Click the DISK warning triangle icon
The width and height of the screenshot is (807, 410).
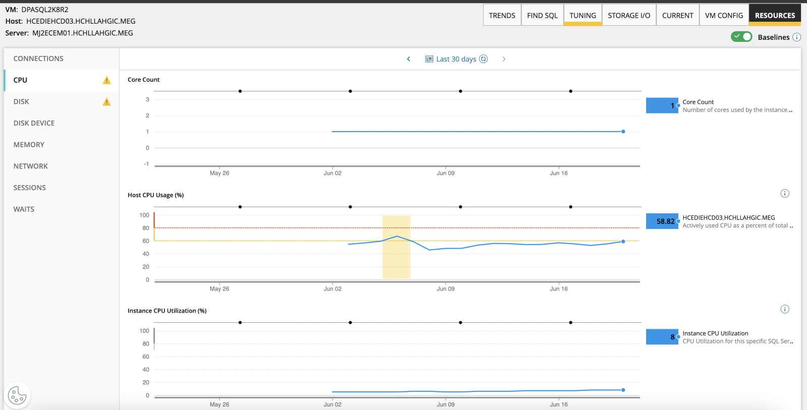point(106,102)
